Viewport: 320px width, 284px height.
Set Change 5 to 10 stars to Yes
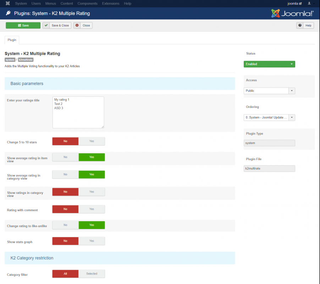92,141
